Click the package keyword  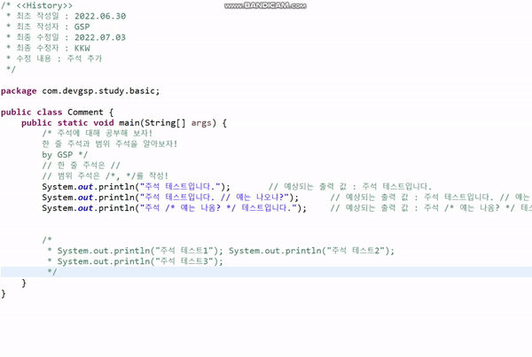click(19, 91)
